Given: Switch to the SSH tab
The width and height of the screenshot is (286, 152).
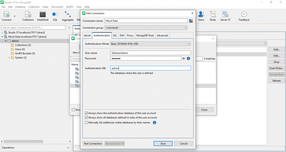Looking at the screenshot, I should point(122,36).
